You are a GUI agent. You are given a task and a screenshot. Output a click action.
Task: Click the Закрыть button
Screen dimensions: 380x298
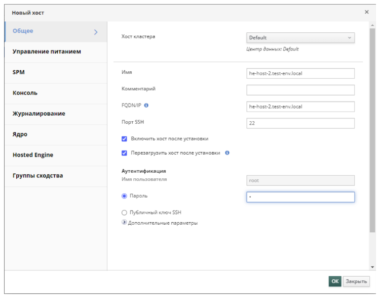(x=356, y=281)
